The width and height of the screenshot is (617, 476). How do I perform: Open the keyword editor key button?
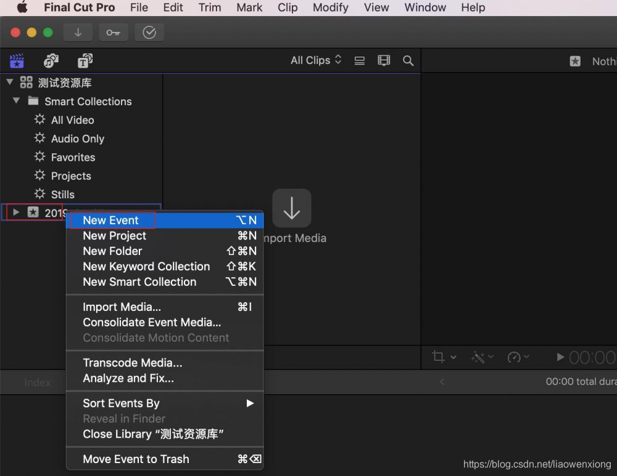coord(114,32)
